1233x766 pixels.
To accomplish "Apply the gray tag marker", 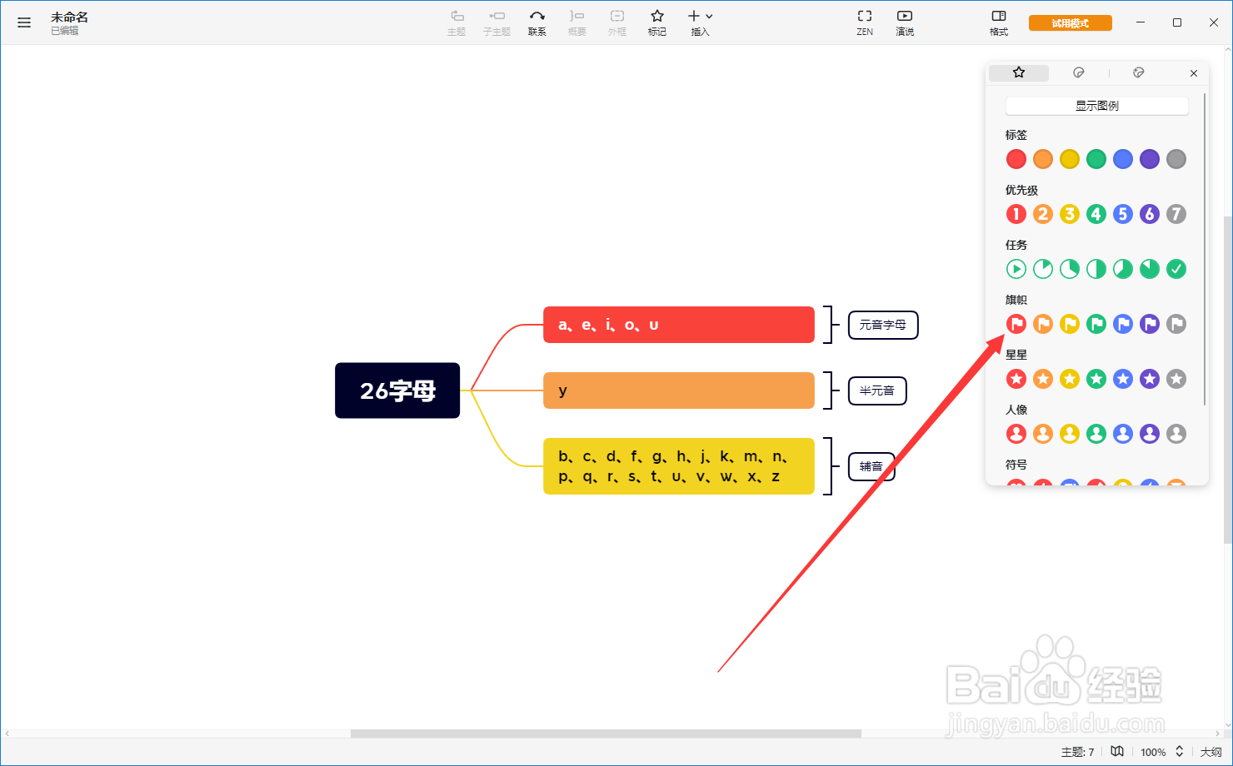I will tap(1176, 159).
